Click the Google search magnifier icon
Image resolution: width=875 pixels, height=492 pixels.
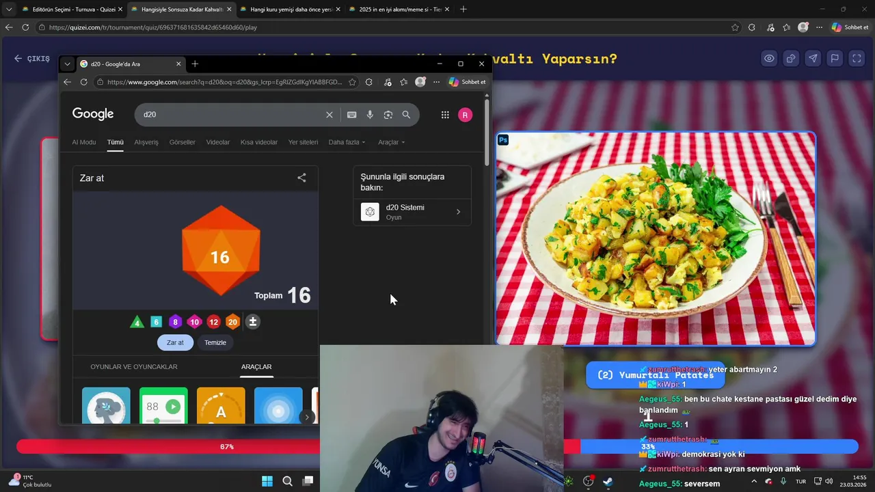pos(406,115)
